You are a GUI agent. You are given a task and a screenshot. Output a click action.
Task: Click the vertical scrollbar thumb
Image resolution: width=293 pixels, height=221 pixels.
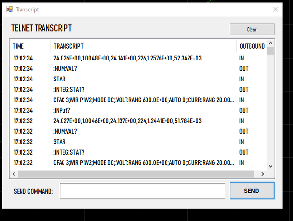(271, 51)
